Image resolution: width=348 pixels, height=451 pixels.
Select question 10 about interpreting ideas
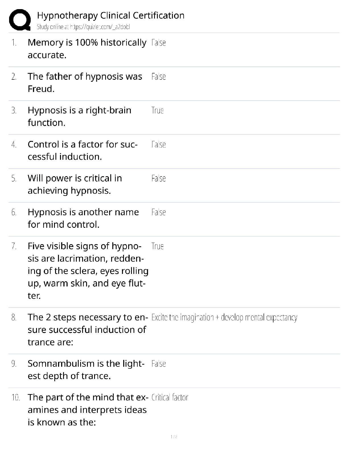coord(88,410)
